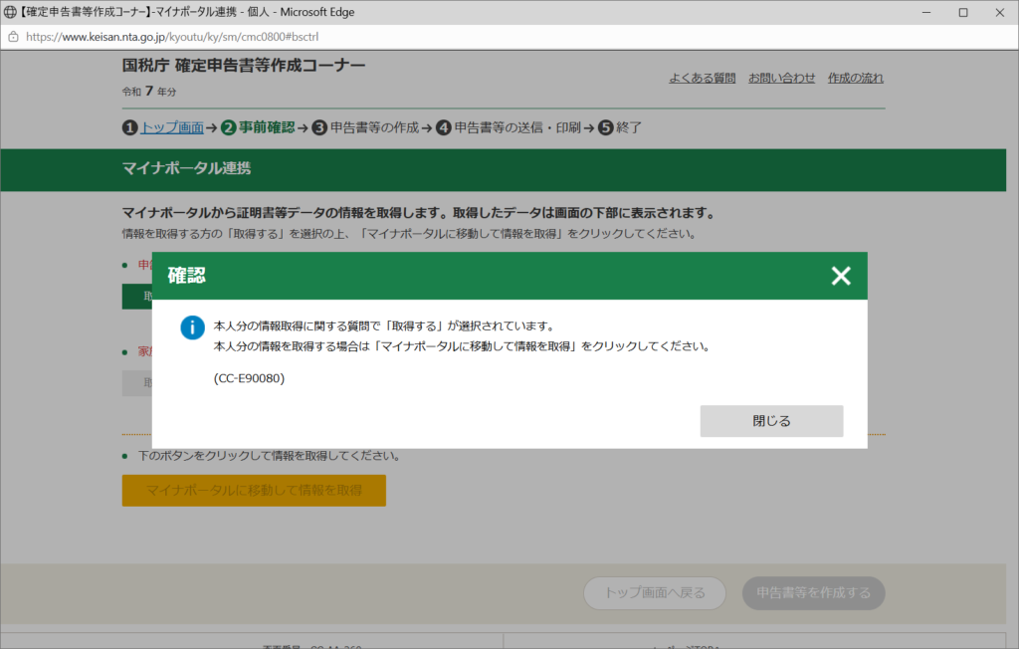Click the step 1 circle number icon
This screenshot has height=649, width=1019.
(129, 127)
